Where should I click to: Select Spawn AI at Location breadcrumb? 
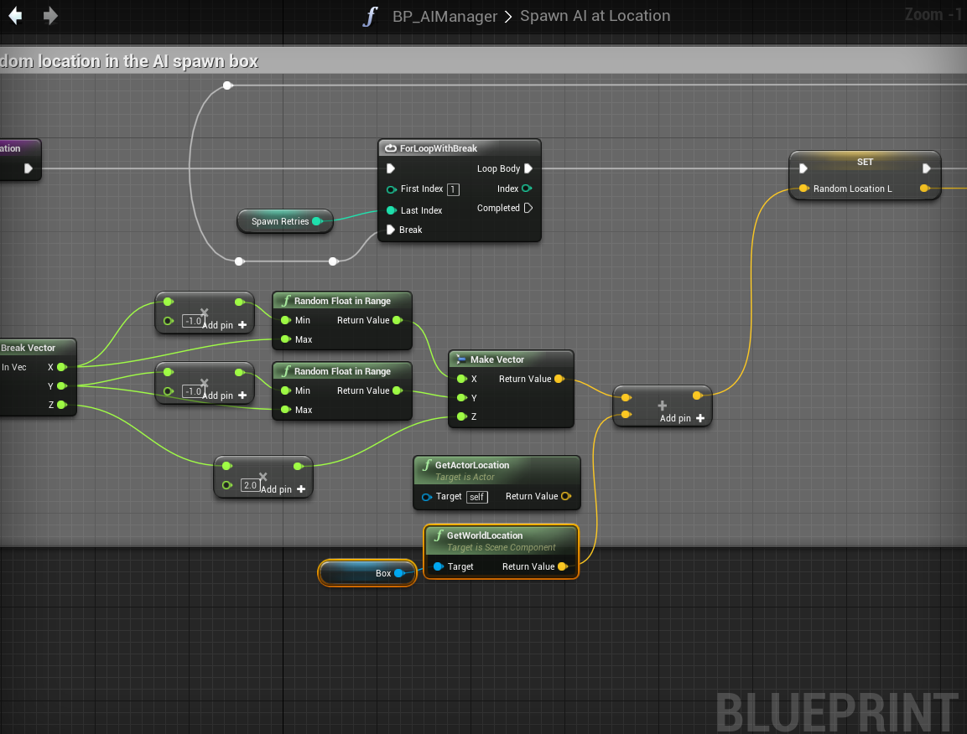point(595,16)
